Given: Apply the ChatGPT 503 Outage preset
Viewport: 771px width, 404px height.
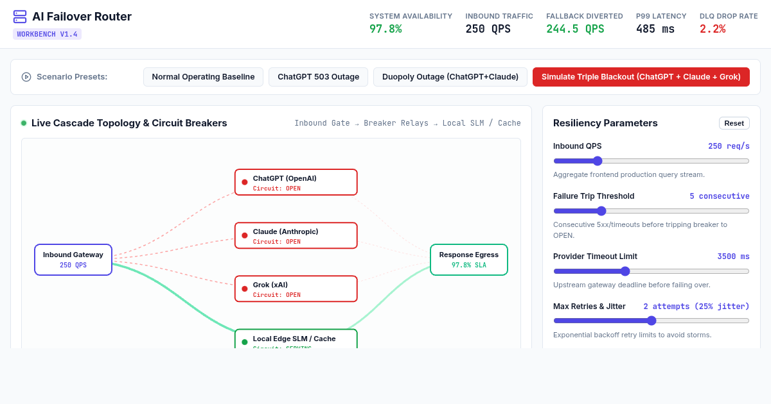Looking at the screenshot, I should pos(318,77).
